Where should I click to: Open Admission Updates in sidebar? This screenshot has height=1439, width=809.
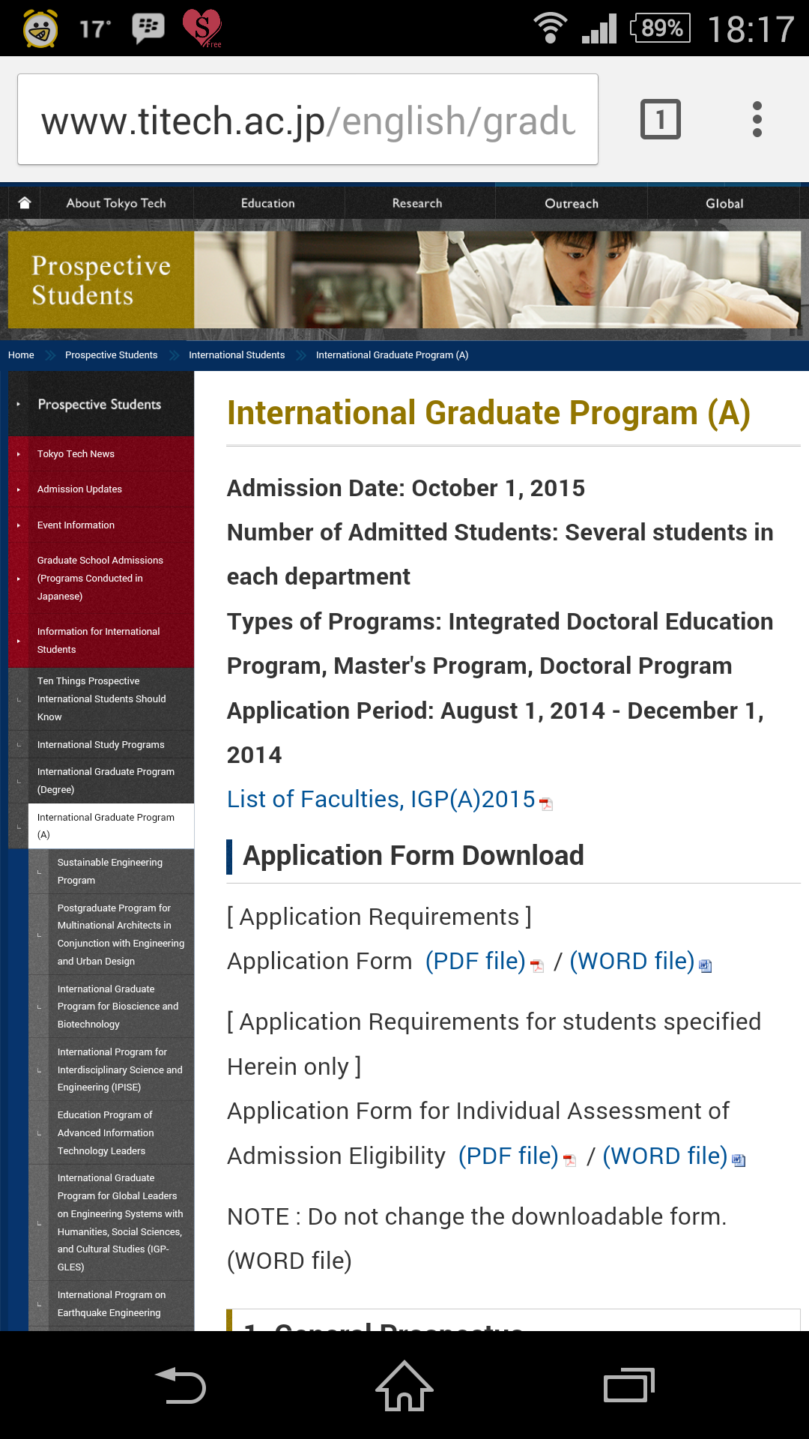[101, 489]
